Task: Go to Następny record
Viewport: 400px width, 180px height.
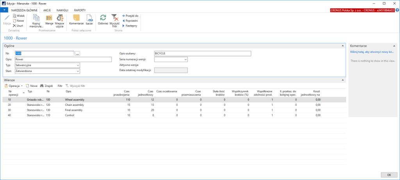Action: click(130, 26)
